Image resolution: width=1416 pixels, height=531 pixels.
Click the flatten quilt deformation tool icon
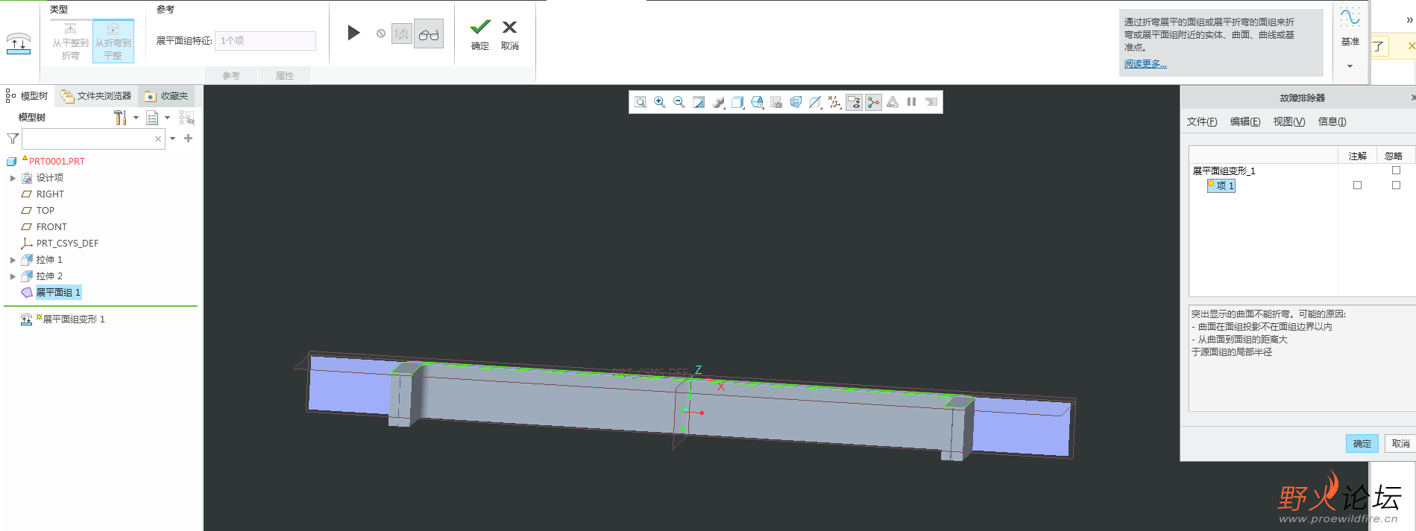(x=19, y=43)
